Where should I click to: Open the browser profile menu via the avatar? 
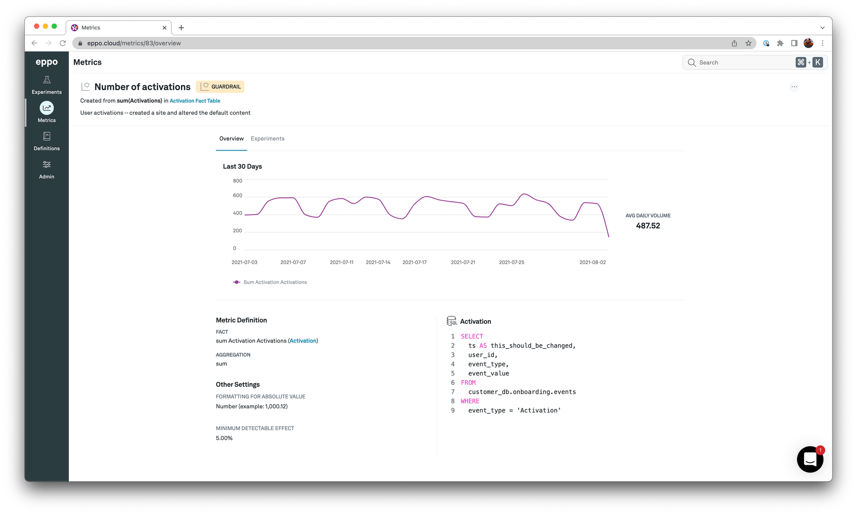pos(808,43)
